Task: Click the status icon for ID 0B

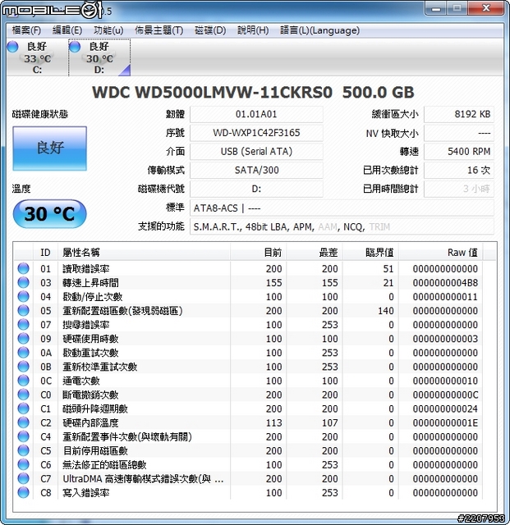Action: coord(24,367)
